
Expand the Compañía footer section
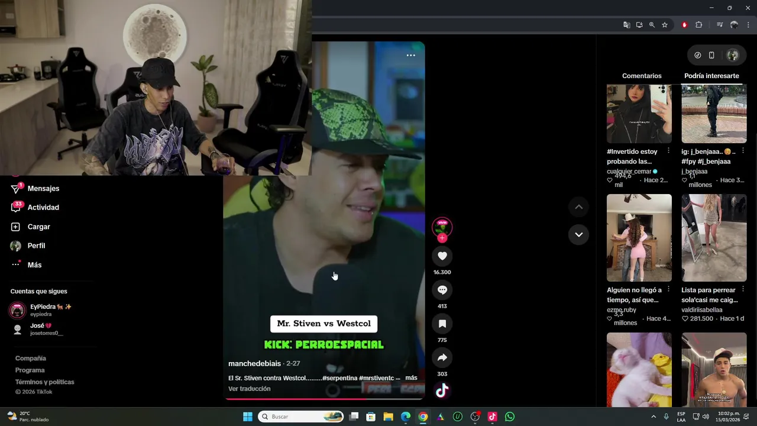pyautogui.click(x=31, y=358)
